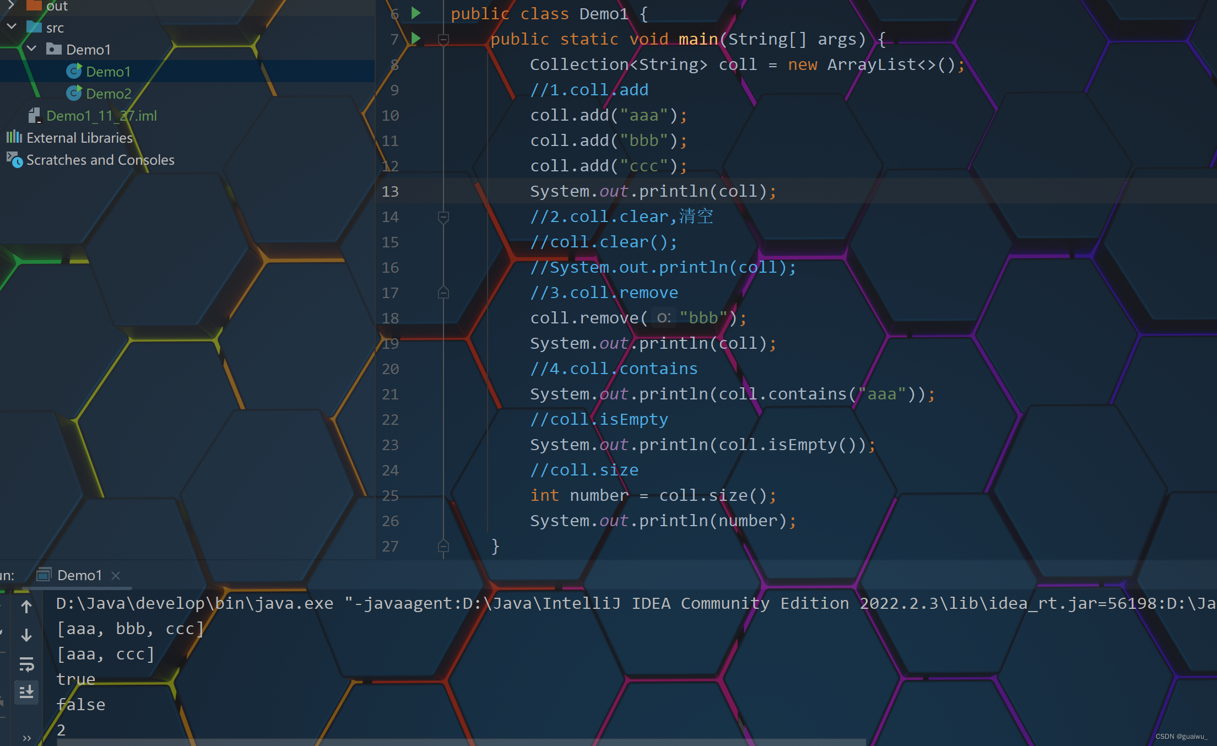Close the Demo1 run tab

pos(116,575)
